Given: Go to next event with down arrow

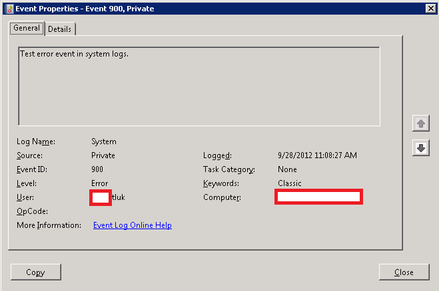Looking at the screenshot, I should tap(420, 148).
